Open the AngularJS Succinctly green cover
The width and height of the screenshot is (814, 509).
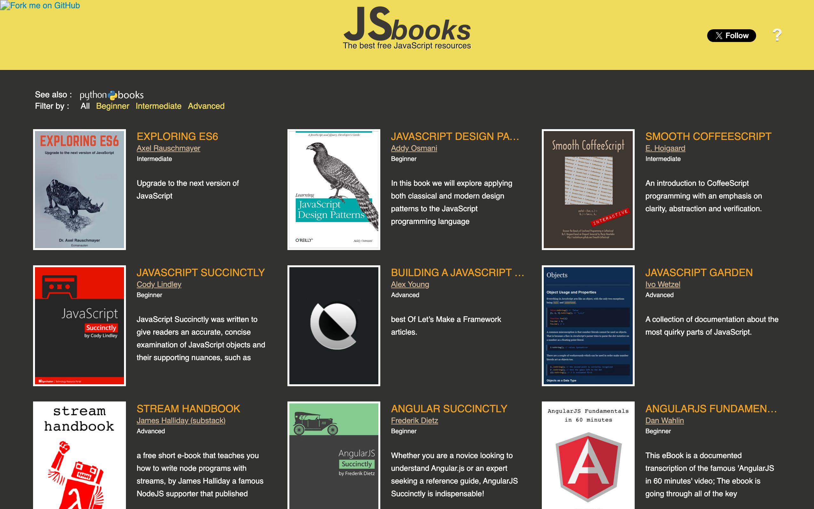[334, 455]
